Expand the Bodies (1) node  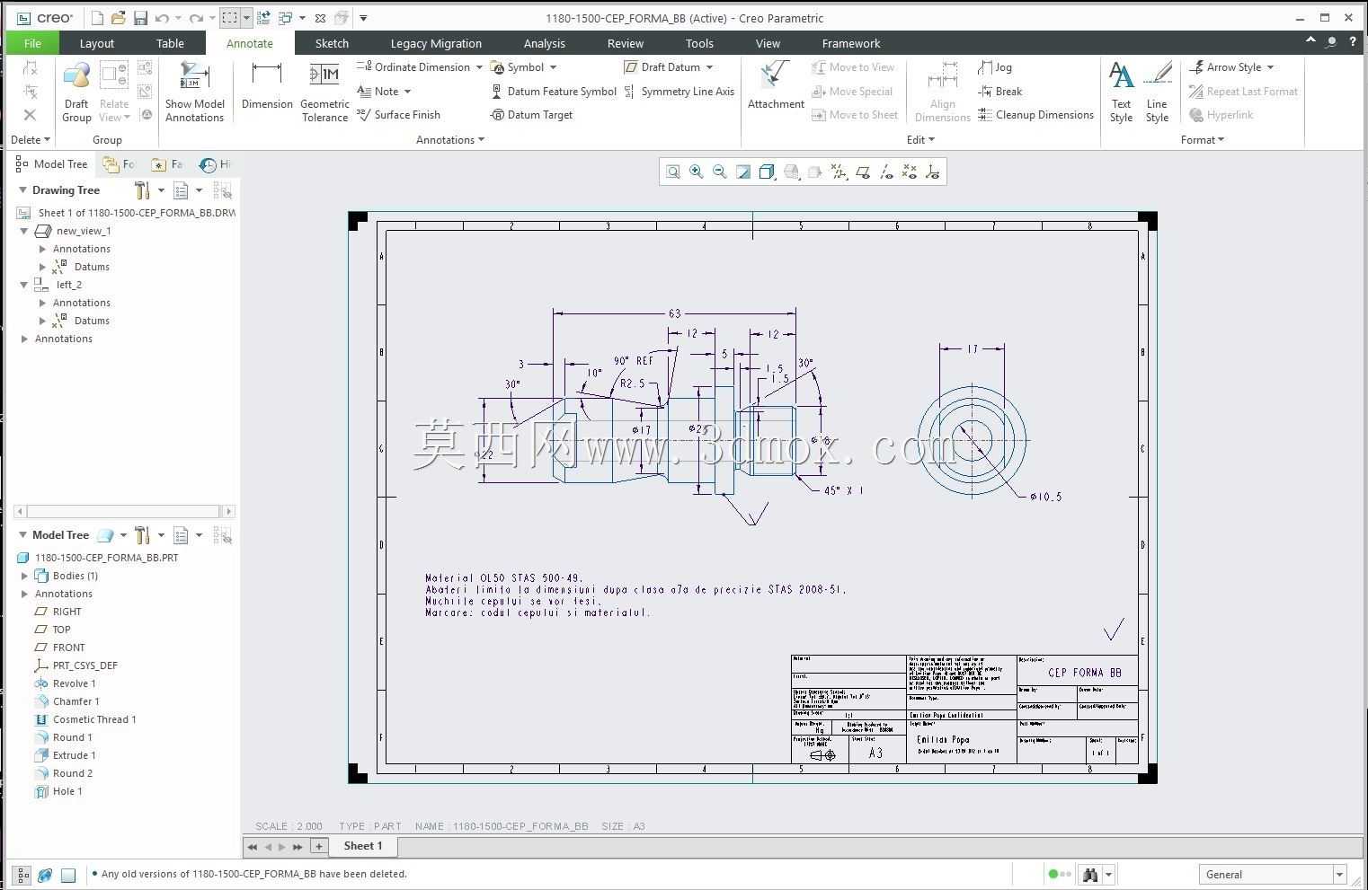(24, 576)
